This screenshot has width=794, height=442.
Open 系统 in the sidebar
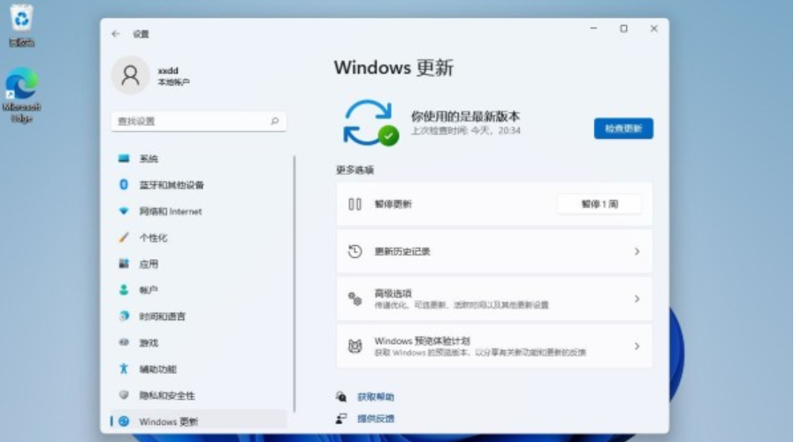point(198,158)
